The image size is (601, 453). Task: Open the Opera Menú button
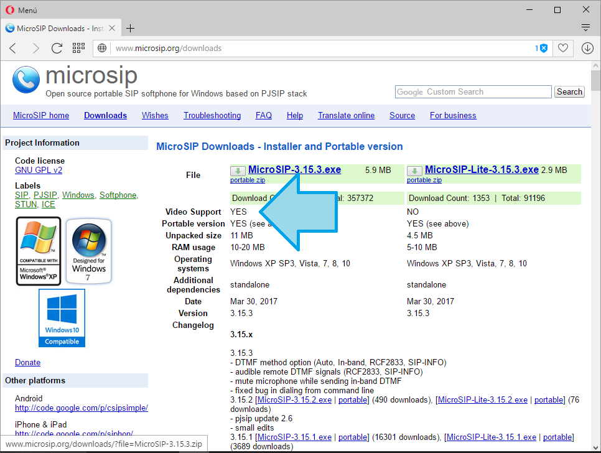(21, 10)
